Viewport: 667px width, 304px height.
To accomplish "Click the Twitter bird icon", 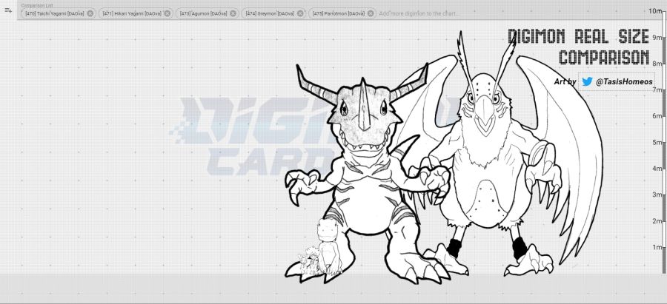I will pos(587,81).
